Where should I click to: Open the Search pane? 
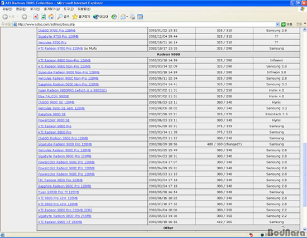(63, 17)
